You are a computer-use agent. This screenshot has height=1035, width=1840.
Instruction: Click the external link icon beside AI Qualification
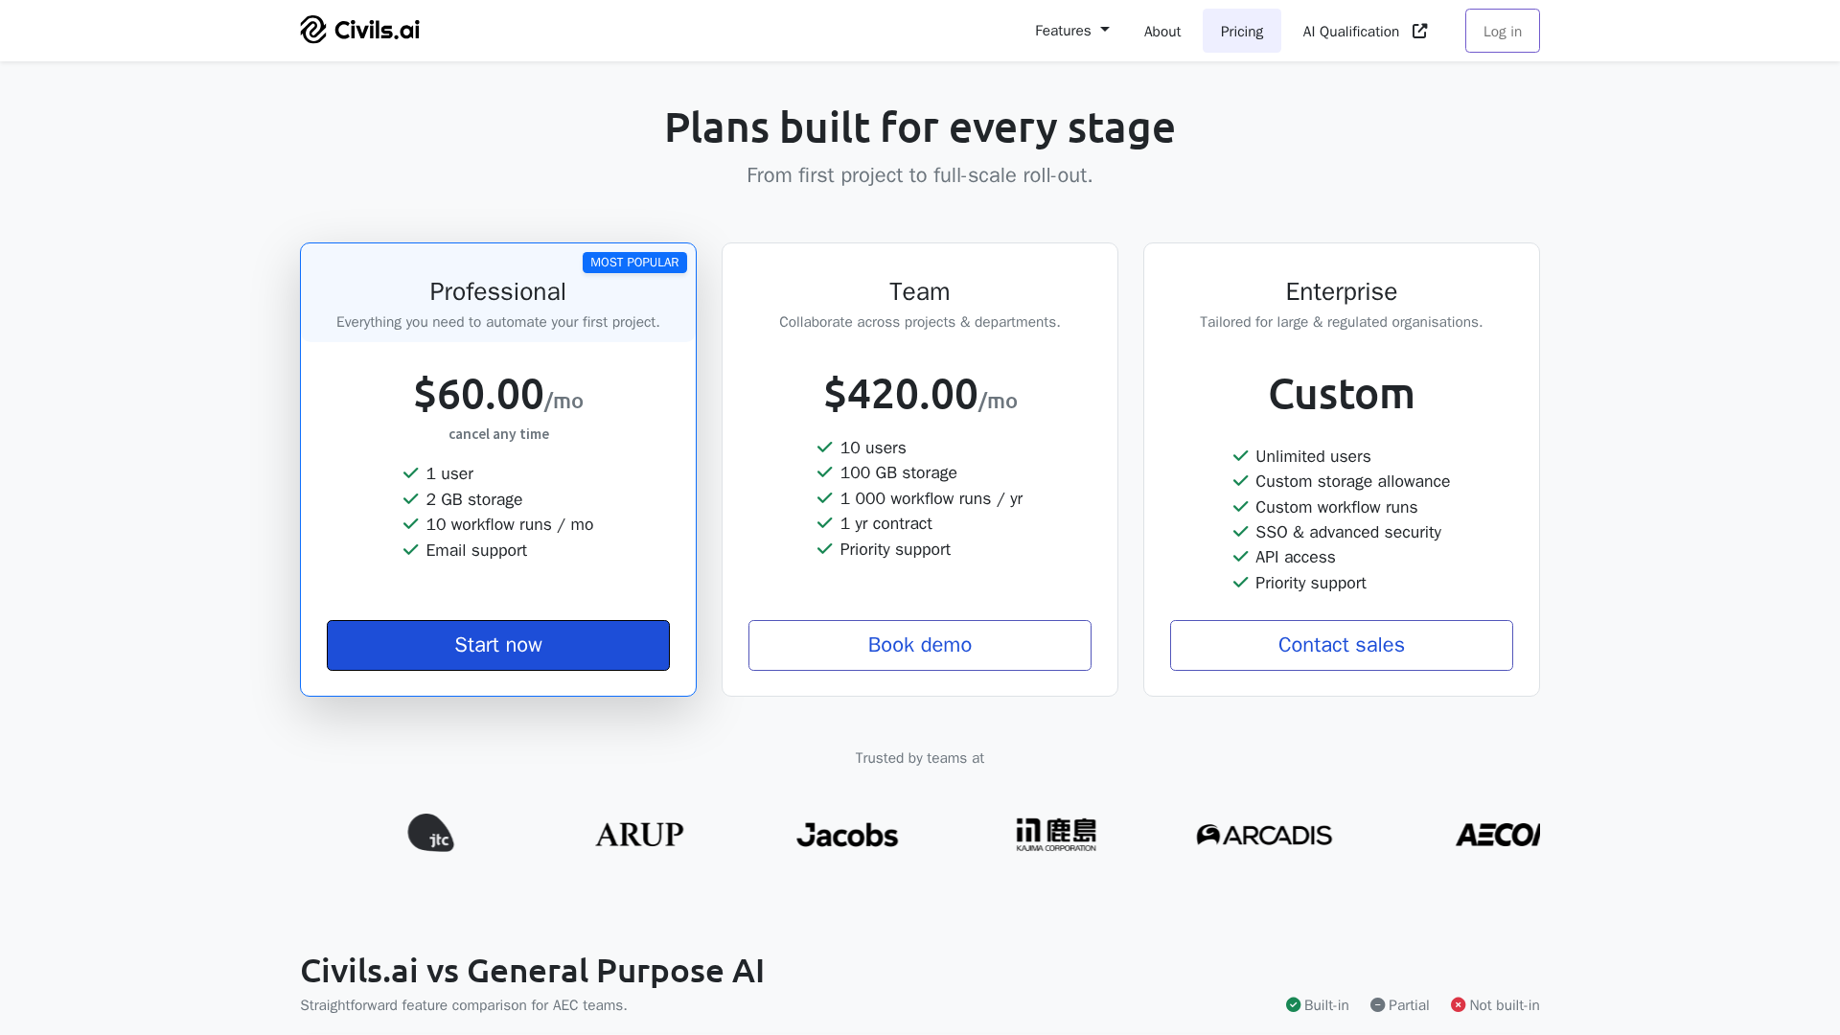[x=1420, y=31]
